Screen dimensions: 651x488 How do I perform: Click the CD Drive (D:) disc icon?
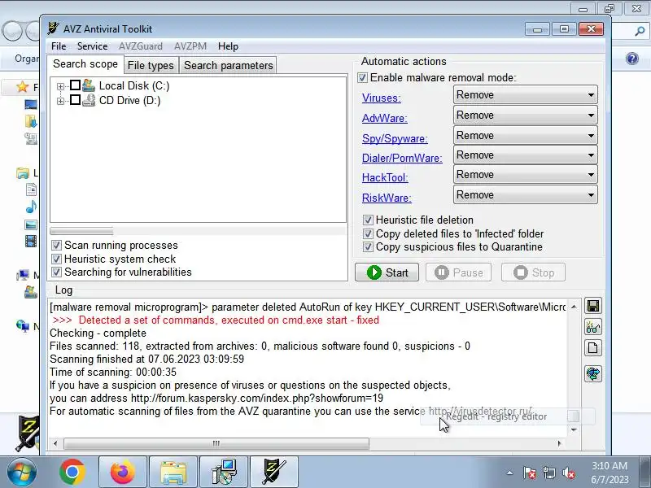point(89,100)
